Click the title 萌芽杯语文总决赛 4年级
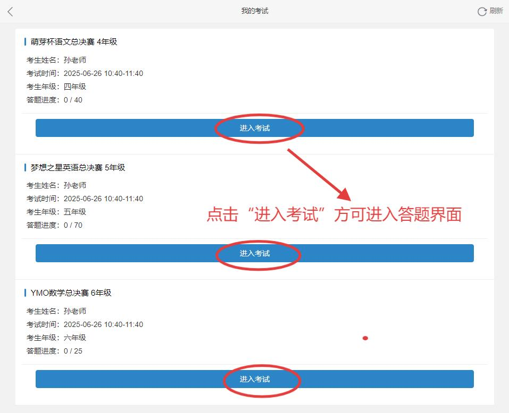Screen dimensions: 509x413 coord(74,42)
